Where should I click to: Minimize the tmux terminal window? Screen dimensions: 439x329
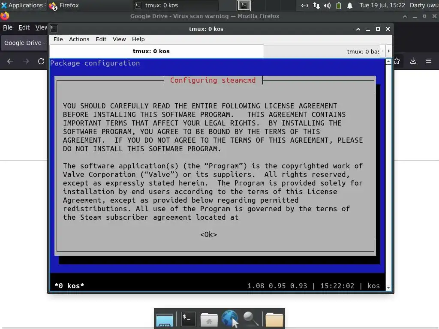368,29
